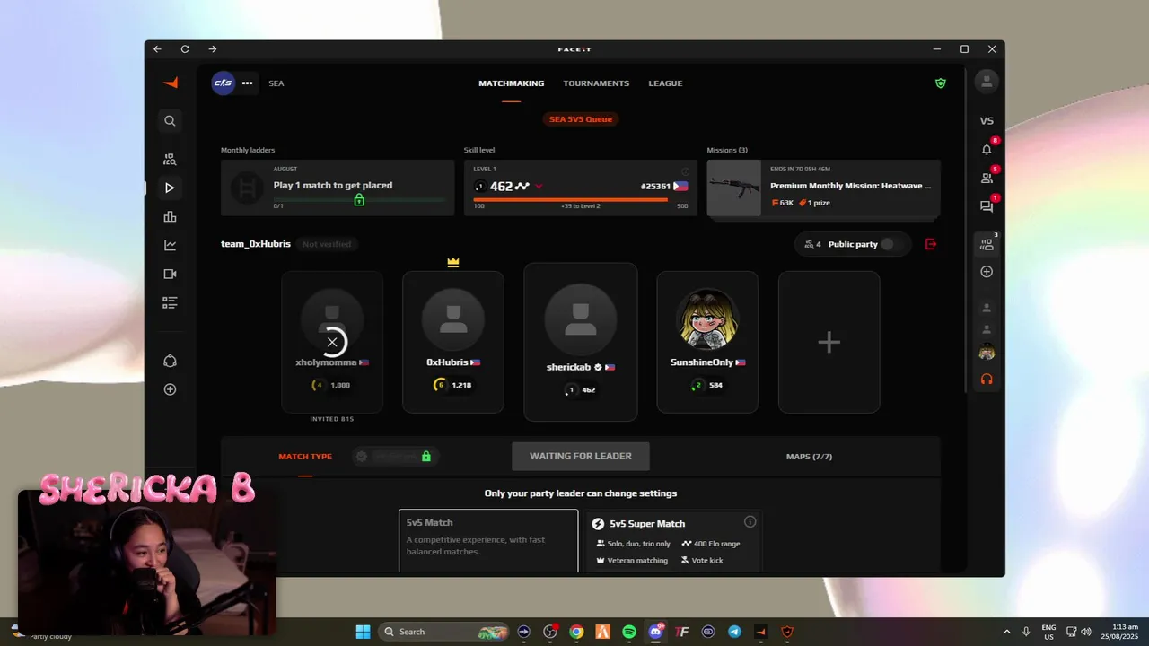Click the add plus icon in left sidebar
This screenshot has width=1149, height=646.
click(170, 389)
